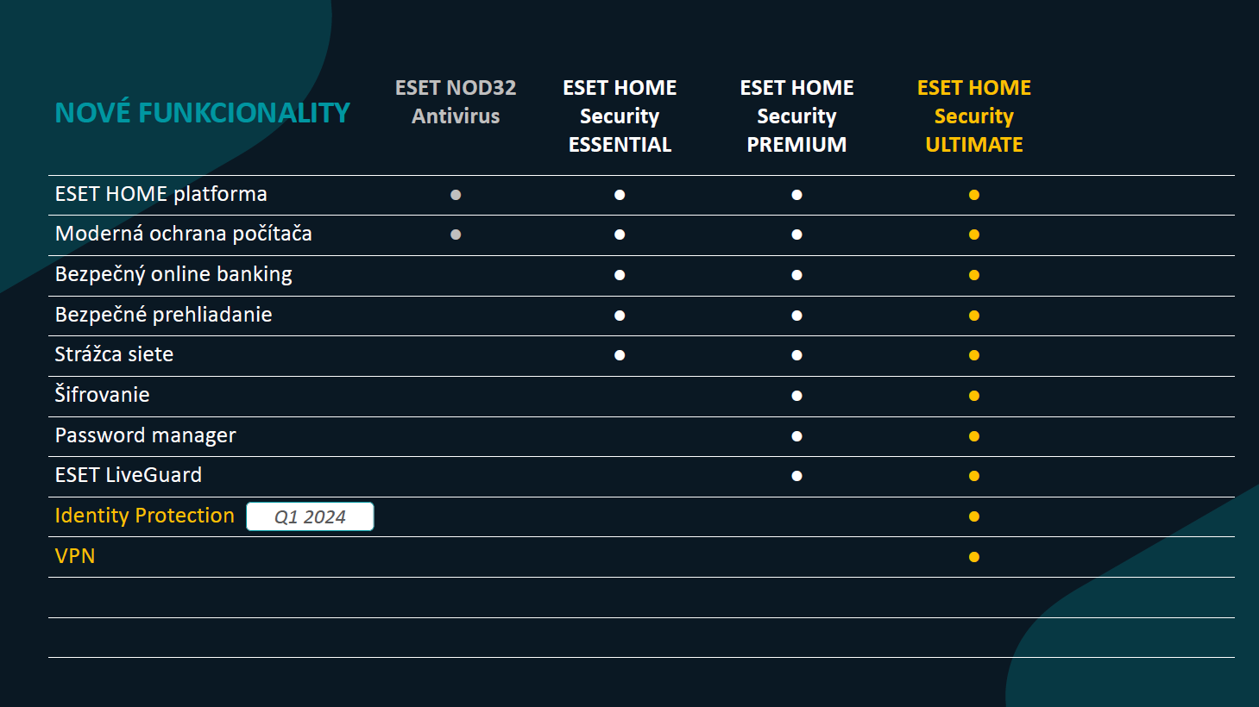Click ESSENTIAL dot in Bezpečný online banking row
1259x707 pixels.
[620, 275]
